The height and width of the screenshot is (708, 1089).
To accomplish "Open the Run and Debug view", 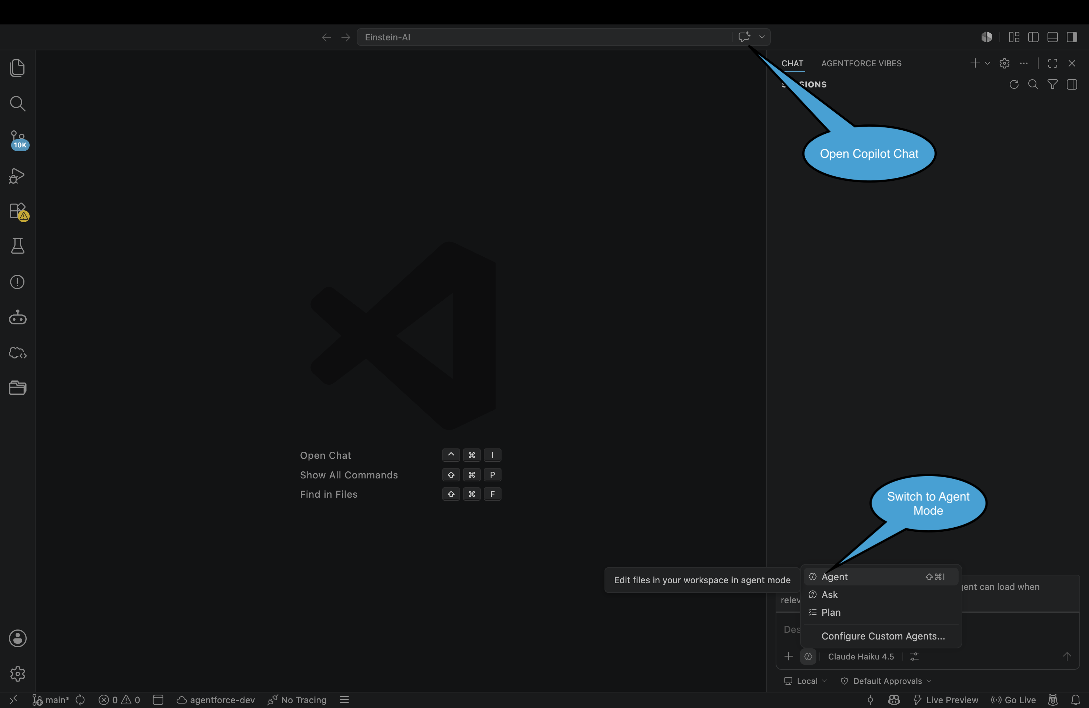I will tap(17, 176).
